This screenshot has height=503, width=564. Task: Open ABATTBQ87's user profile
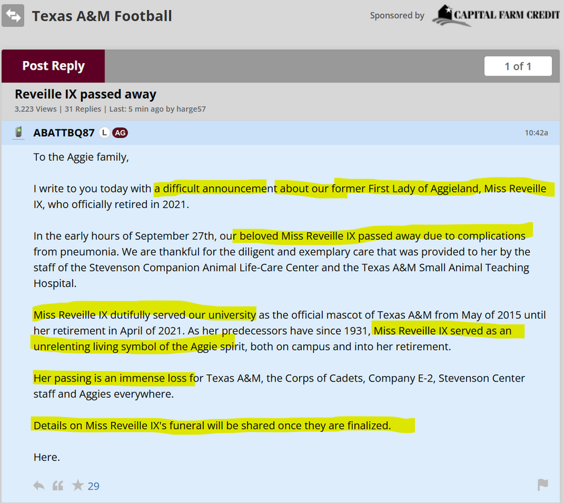click(64, 133)
